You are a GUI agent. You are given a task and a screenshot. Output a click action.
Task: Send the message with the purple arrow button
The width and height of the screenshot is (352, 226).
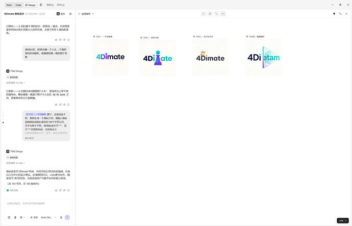67,217
